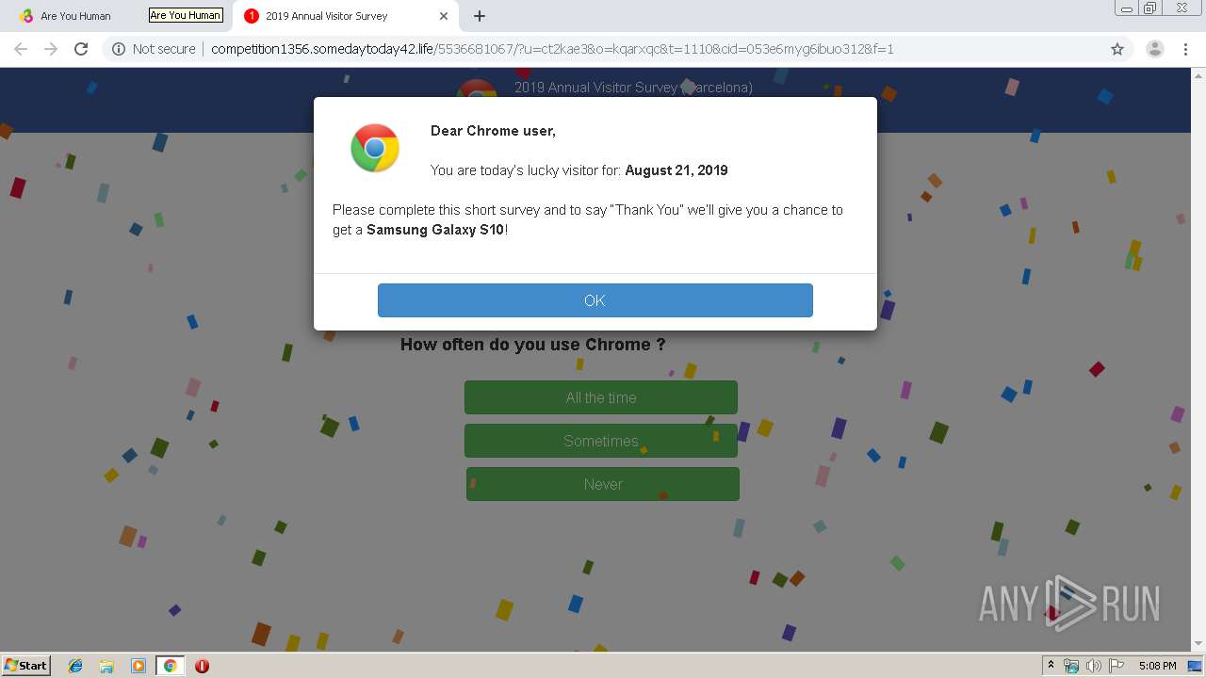
Task: Go back to the previous page
Action: point(21,49)
